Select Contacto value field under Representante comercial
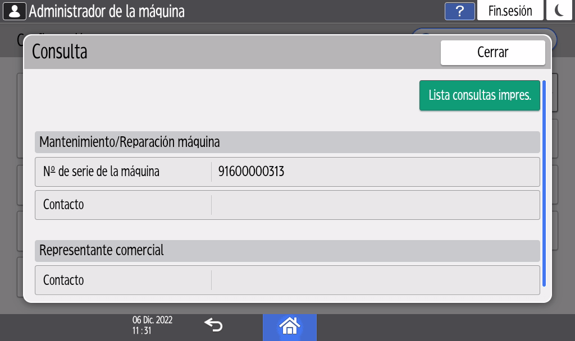 (375, 280)
